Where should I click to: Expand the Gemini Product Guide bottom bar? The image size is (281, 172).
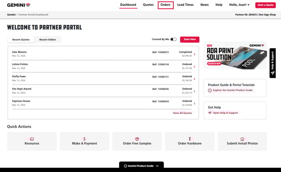coord(140,166)
